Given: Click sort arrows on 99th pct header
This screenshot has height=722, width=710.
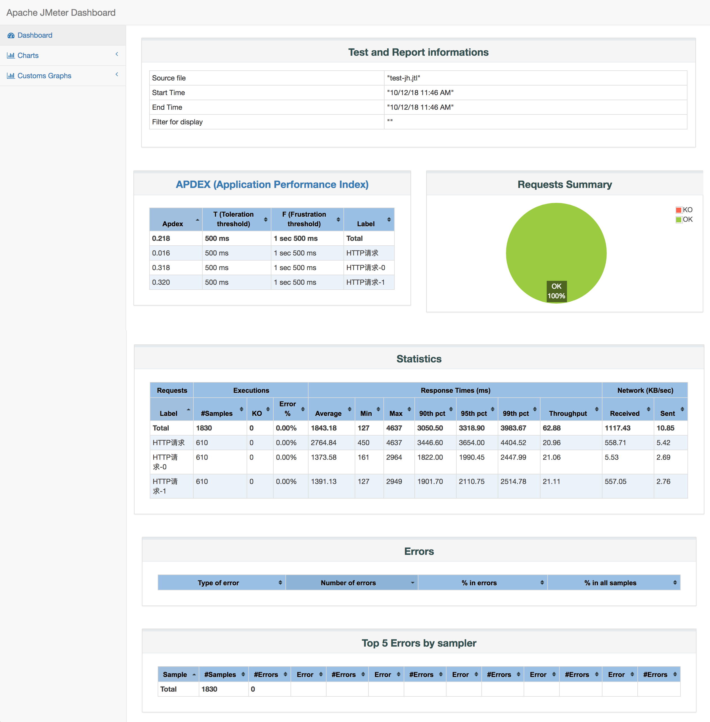Looking at the screenshot, I should pyautogui.click(x=535, y=409).
